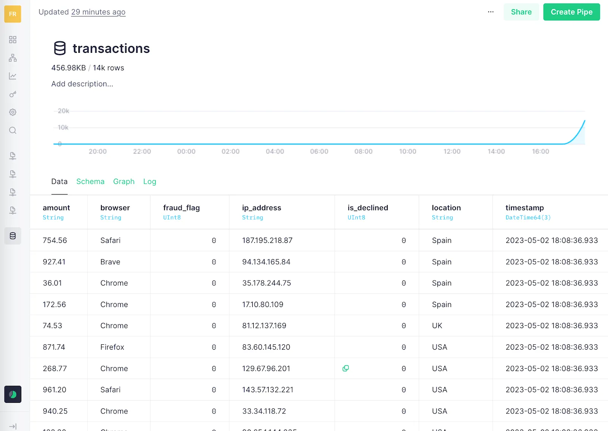Collapse the sidebar with the arrow icon

[13, 426]
